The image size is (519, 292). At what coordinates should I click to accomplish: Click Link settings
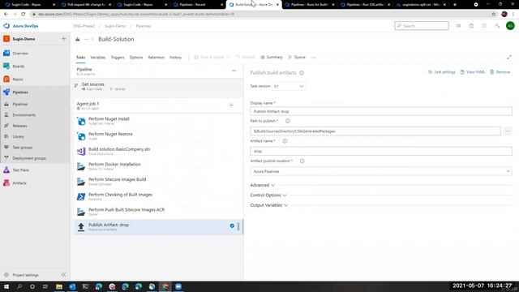pos(442,72)
